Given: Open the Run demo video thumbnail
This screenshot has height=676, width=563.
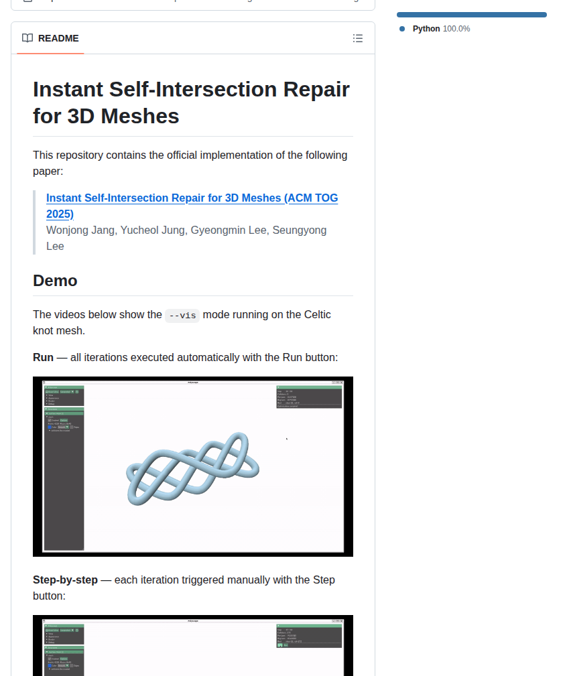Looking at the screenshot, I should pos(193,466).
